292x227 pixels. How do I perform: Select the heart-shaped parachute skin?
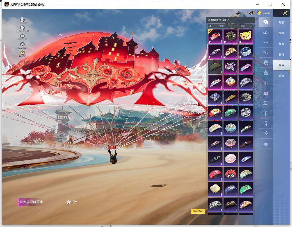pos(230,67)
